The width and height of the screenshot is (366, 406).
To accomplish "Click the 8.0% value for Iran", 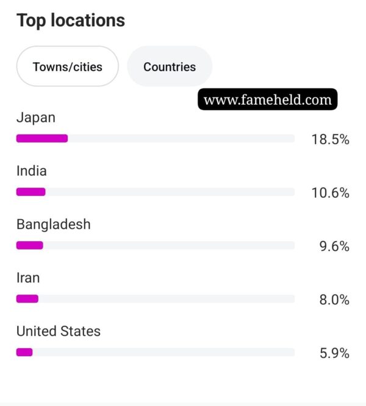I will [x=334, y=300].
